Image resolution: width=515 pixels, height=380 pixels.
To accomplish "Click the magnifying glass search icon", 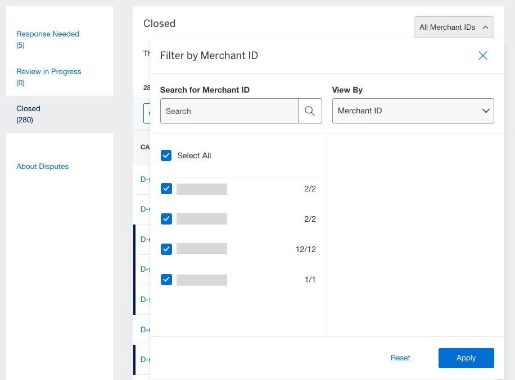I will click(x=310, y=111).
